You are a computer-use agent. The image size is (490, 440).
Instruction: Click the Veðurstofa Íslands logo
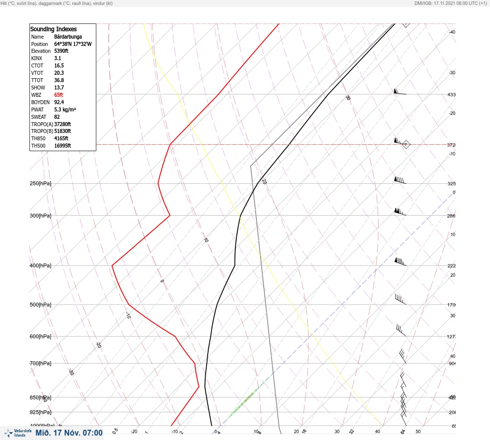[18, 433]
